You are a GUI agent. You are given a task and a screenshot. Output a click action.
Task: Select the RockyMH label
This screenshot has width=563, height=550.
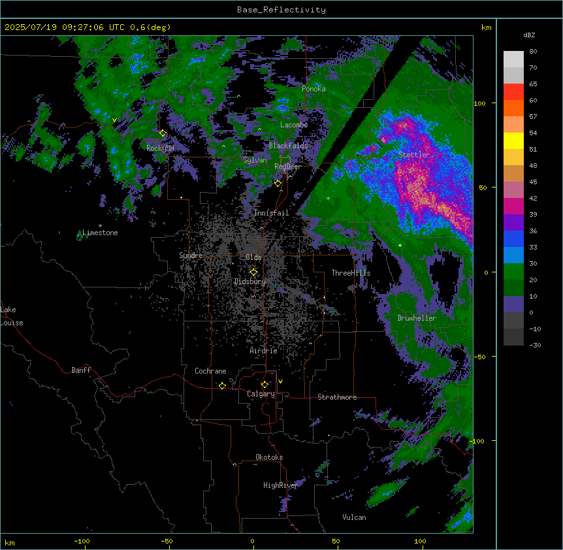(160, 148)
